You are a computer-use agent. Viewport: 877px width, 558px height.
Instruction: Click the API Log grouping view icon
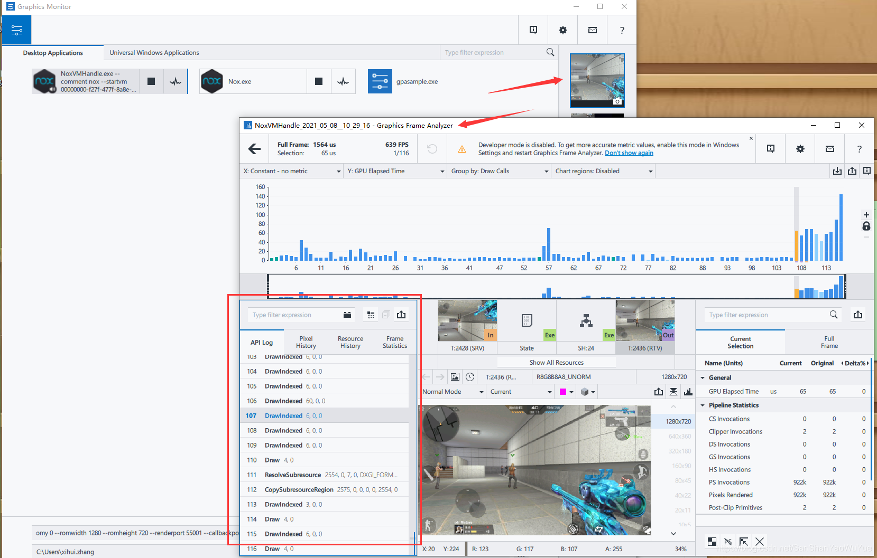(371, 315)
